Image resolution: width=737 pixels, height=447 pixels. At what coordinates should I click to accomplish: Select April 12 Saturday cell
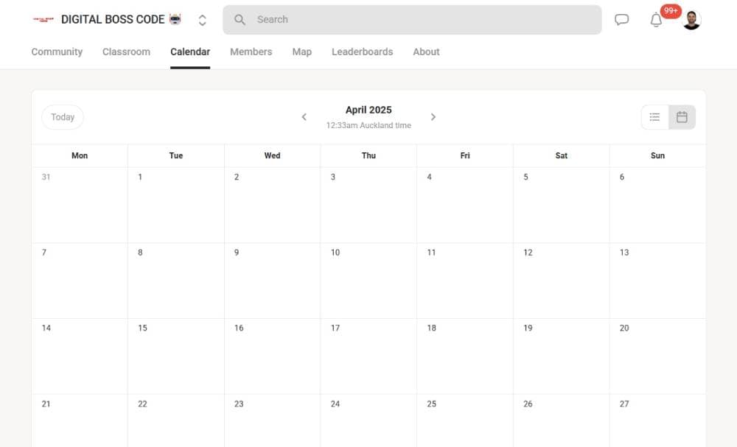point(562,281)
